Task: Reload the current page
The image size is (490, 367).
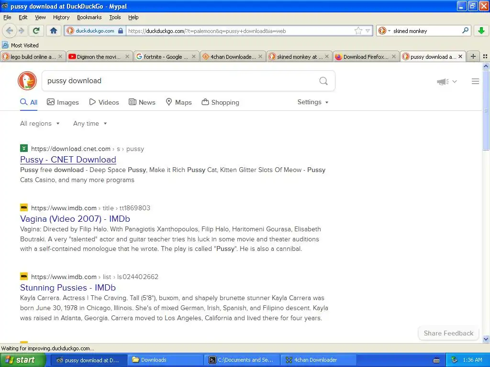Action: coord(36,31)
